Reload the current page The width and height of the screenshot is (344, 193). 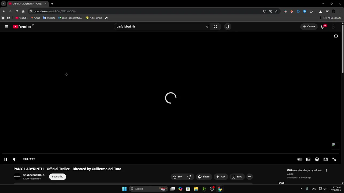pyautogui.click(x=17, y=11)
